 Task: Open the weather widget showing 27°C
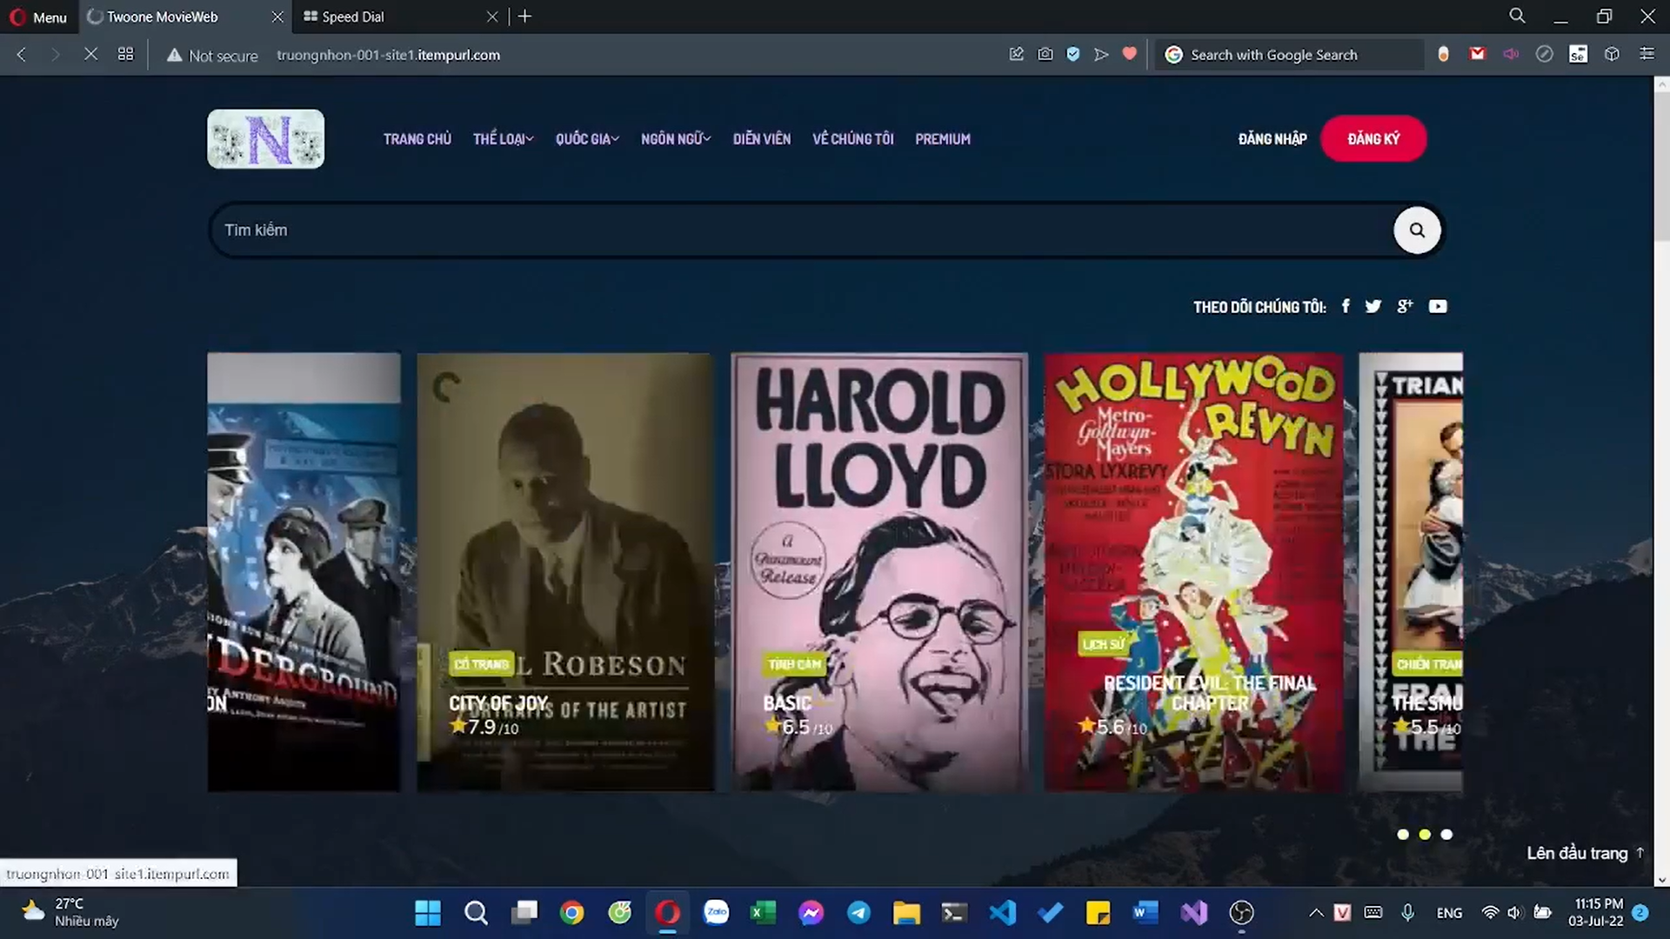click(x=71, y=912)
